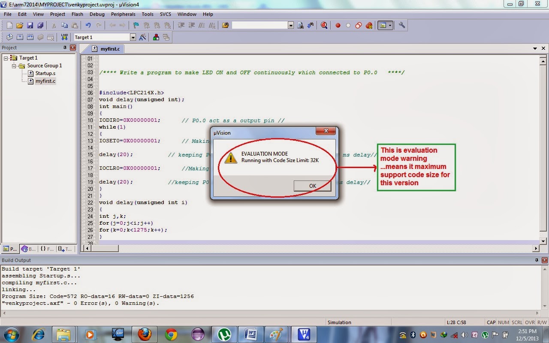This screenshot has width=549, height=343.
Task: Close the Project panel
Action: point(73,48)
